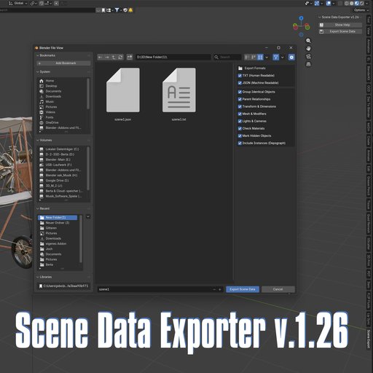The image size is (373, 373).
Task: Toggle Check Materials checkbox
Action: 240,128
